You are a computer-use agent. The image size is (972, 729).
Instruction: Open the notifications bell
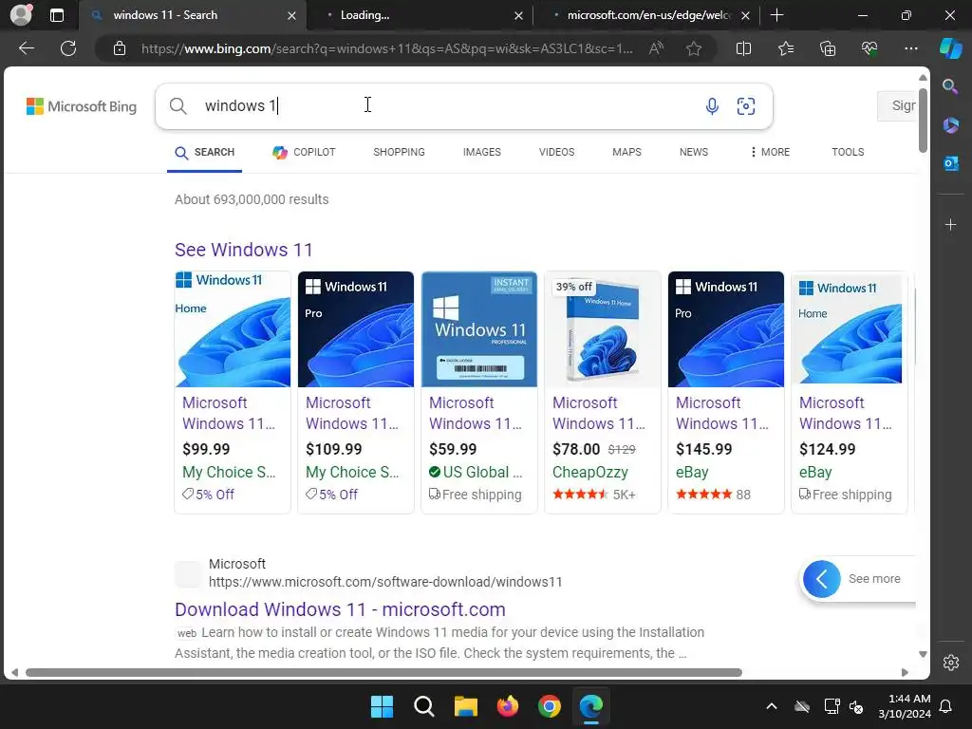pyautogui.click(x=946, y=706)
